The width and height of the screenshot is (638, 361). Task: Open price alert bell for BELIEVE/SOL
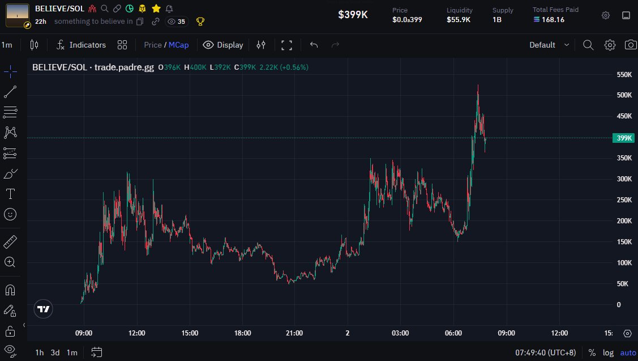click(x=169, y=8)
